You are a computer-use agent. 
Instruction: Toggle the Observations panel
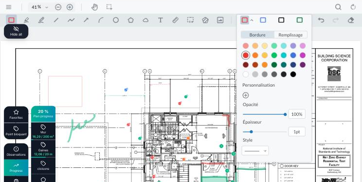pos(16,151)
